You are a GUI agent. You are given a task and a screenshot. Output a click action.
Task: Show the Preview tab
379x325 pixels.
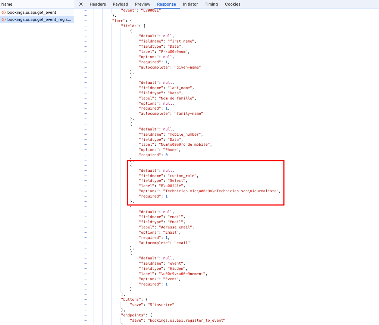(142, 4)
